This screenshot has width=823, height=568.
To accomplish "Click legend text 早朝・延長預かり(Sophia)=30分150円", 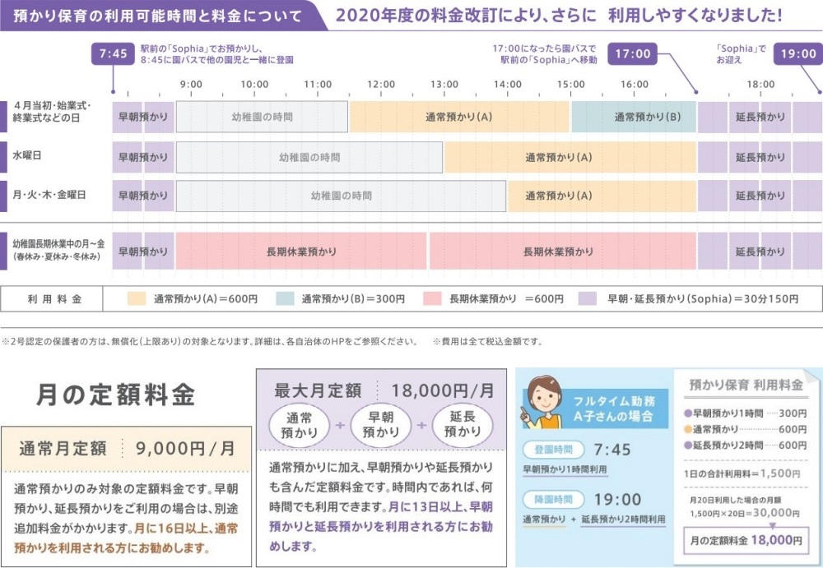I will [x=703, y=299].
